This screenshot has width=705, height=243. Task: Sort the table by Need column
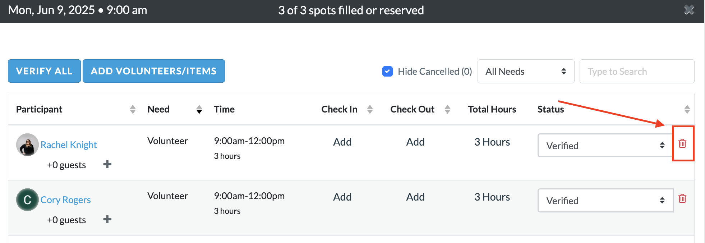click(x=199, y=109)
